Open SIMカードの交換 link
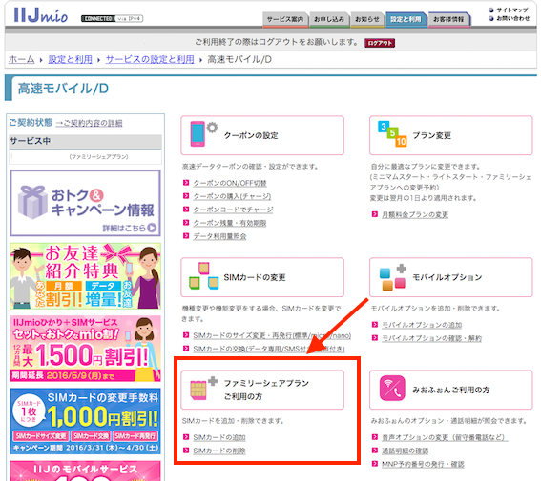The height and width of the screenshot is (481, 541). [x=269, y=349]
